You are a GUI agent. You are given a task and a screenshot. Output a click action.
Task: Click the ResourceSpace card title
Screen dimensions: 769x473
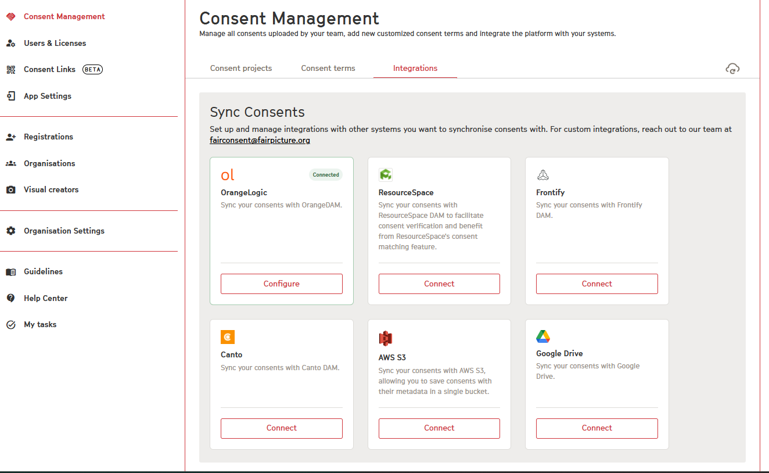[406, 193]
